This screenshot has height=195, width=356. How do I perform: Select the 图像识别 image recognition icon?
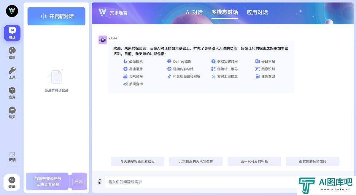click(x=258, y=69)
